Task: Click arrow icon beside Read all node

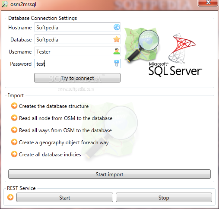Action: click(14, 118)
